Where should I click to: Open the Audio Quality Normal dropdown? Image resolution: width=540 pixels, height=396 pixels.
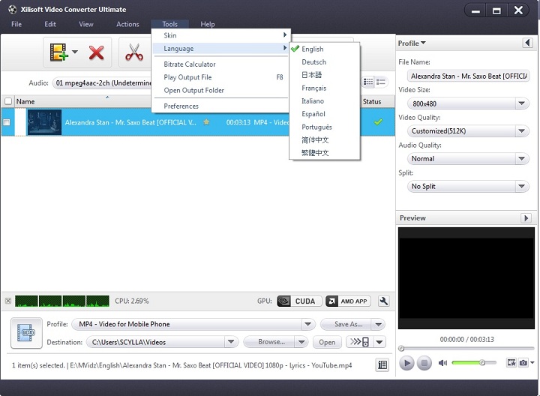click(x=468, y=158)
